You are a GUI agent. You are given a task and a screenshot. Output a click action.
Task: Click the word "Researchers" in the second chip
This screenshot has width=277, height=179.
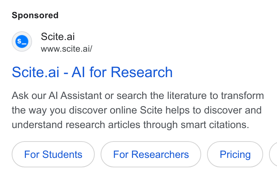click(160, 155)
